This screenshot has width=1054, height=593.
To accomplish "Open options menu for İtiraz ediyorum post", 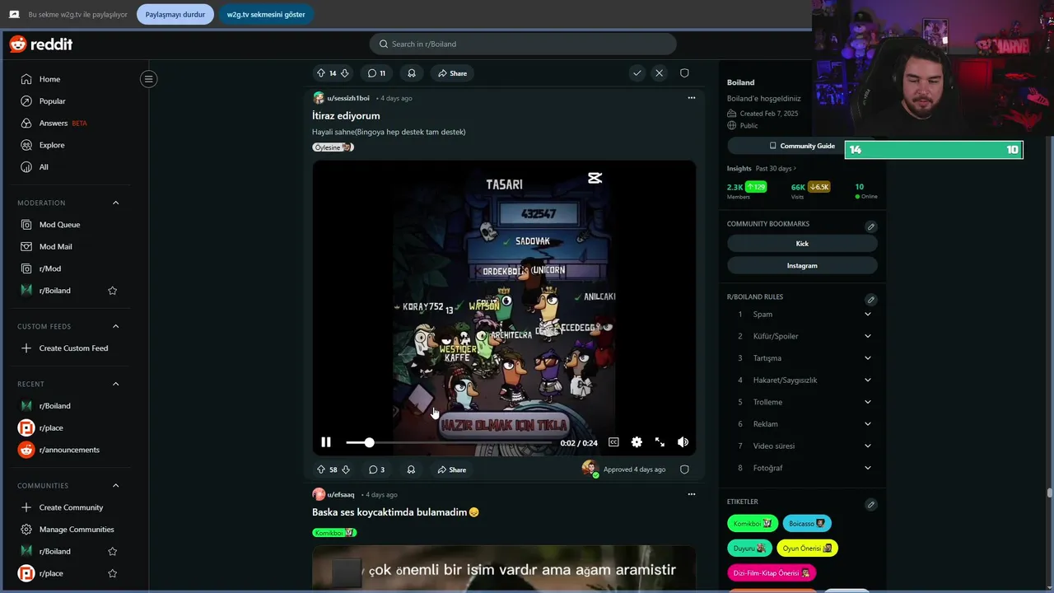I will 691,98.
